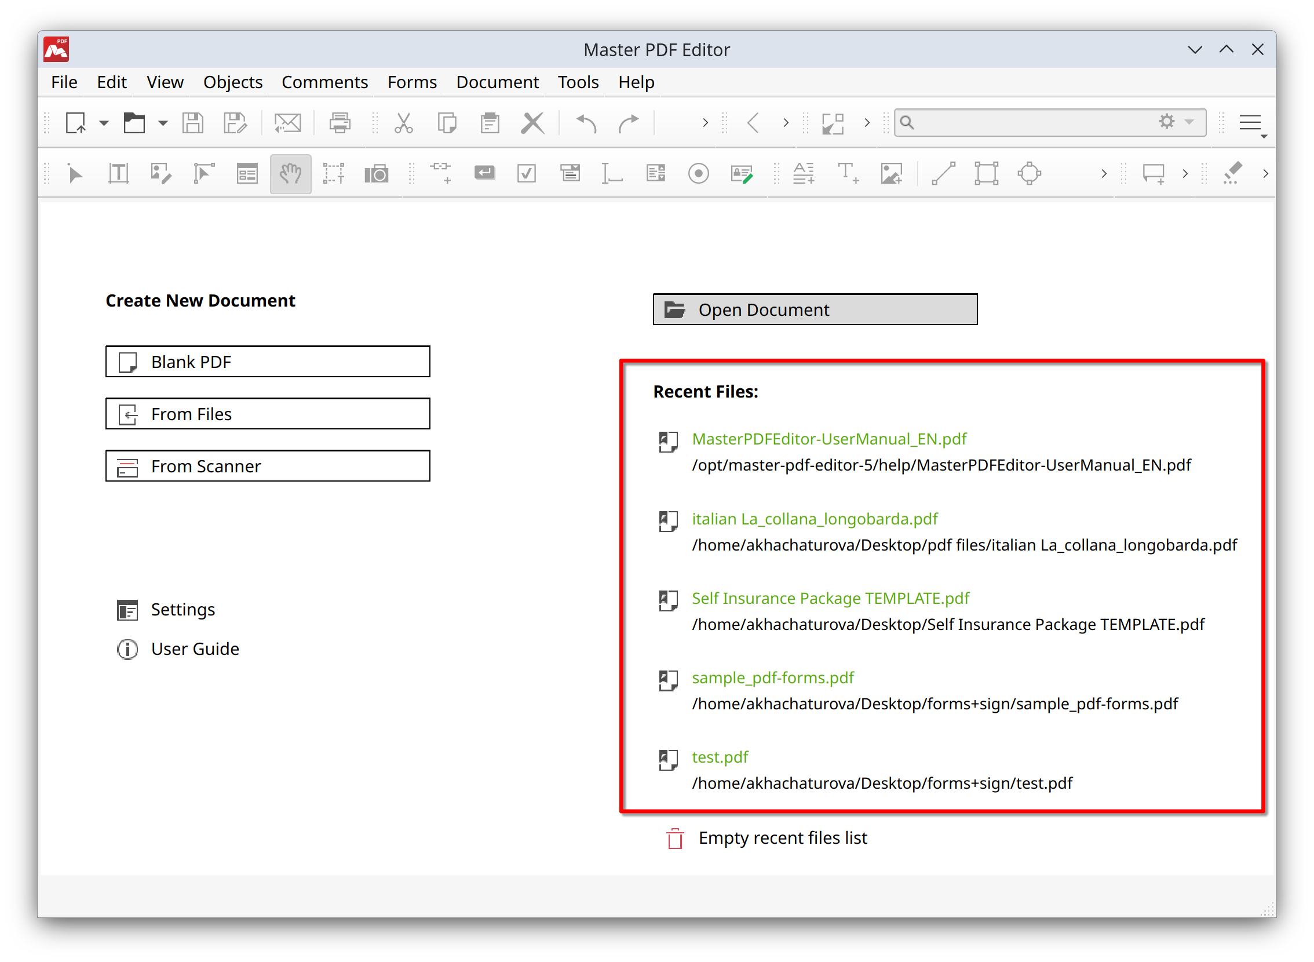Click the Undo arrow icon

tap(586, 123)
